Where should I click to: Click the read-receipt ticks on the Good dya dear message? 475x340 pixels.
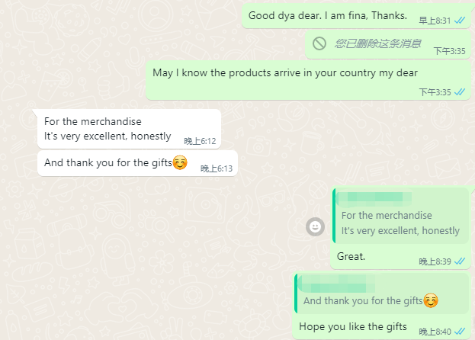point(459,21)
